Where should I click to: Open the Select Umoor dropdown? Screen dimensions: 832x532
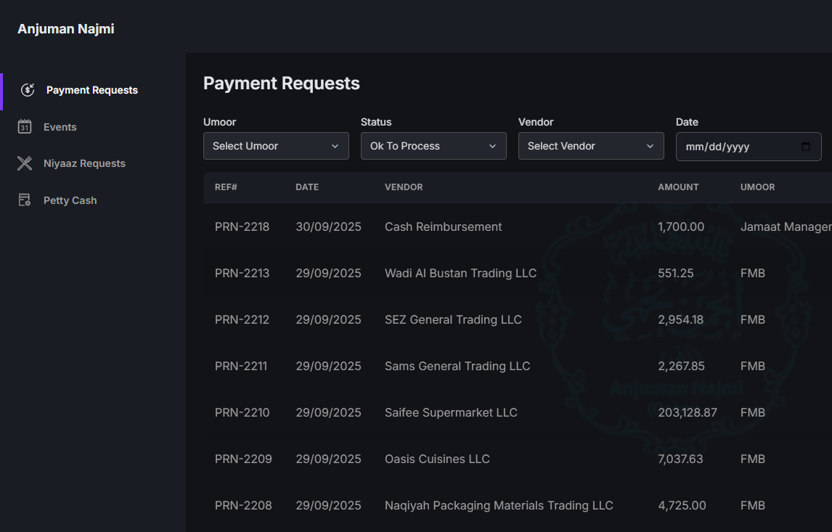click(276, 146)
